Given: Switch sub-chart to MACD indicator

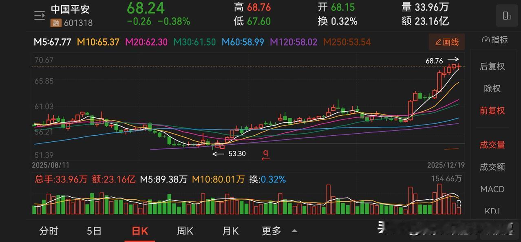Looking at the screenshot, I should [492, 189].
